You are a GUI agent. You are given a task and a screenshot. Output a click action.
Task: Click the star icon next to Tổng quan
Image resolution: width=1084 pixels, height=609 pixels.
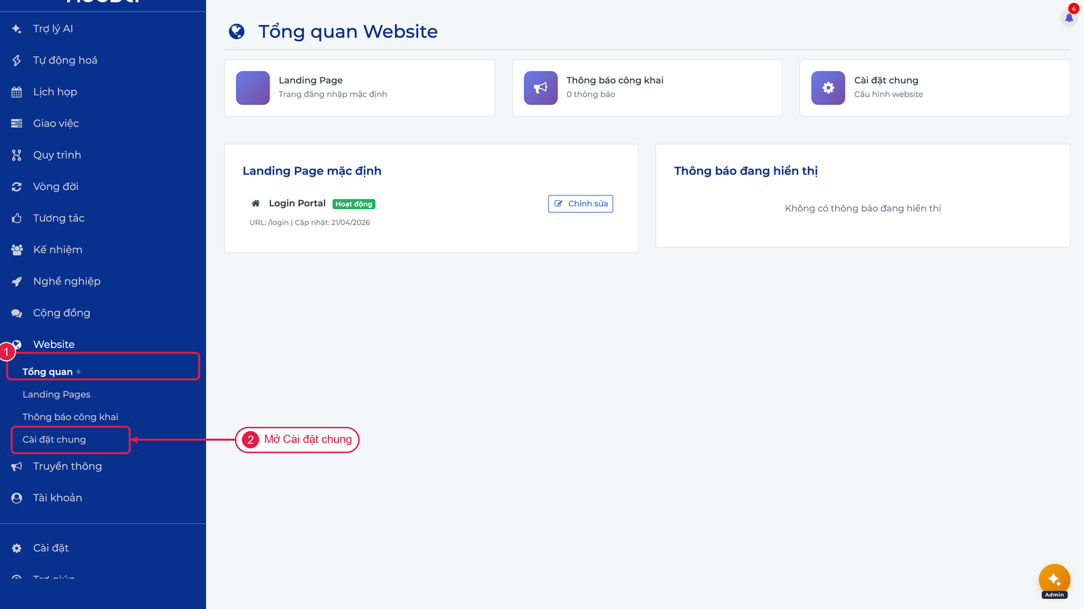click(79, 371)
